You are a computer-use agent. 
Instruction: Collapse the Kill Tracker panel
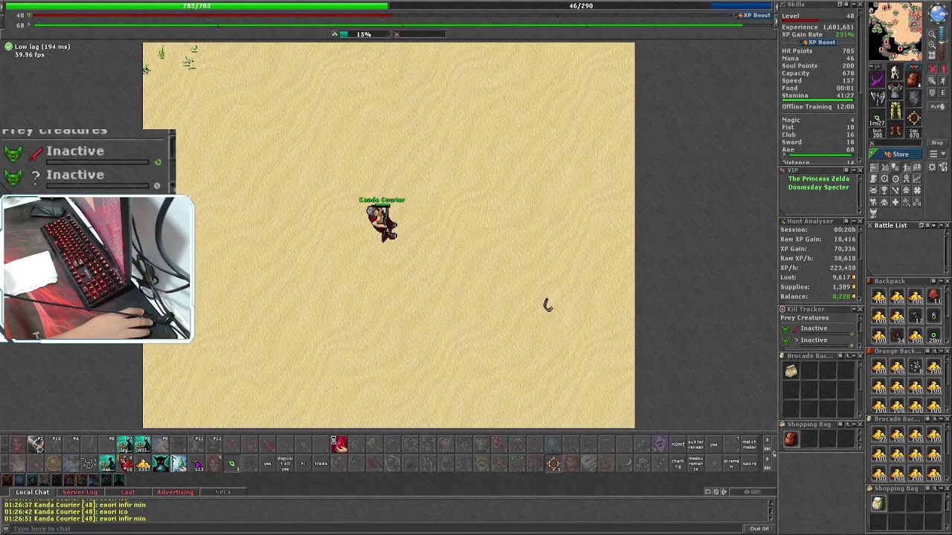pos(853,309)
